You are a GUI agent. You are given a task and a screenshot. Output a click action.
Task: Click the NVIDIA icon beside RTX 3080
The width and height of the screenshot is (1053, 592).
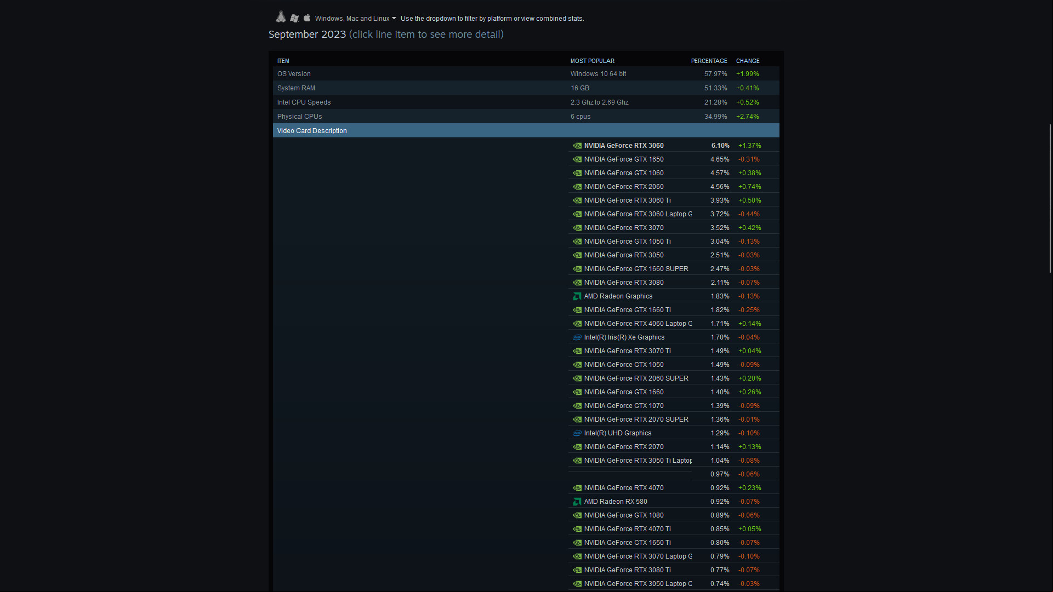click(x=577, y=283)
